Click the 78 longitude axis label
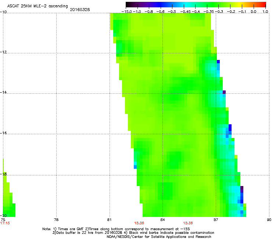Screen dimensions: 272x239 click(56, 220)
